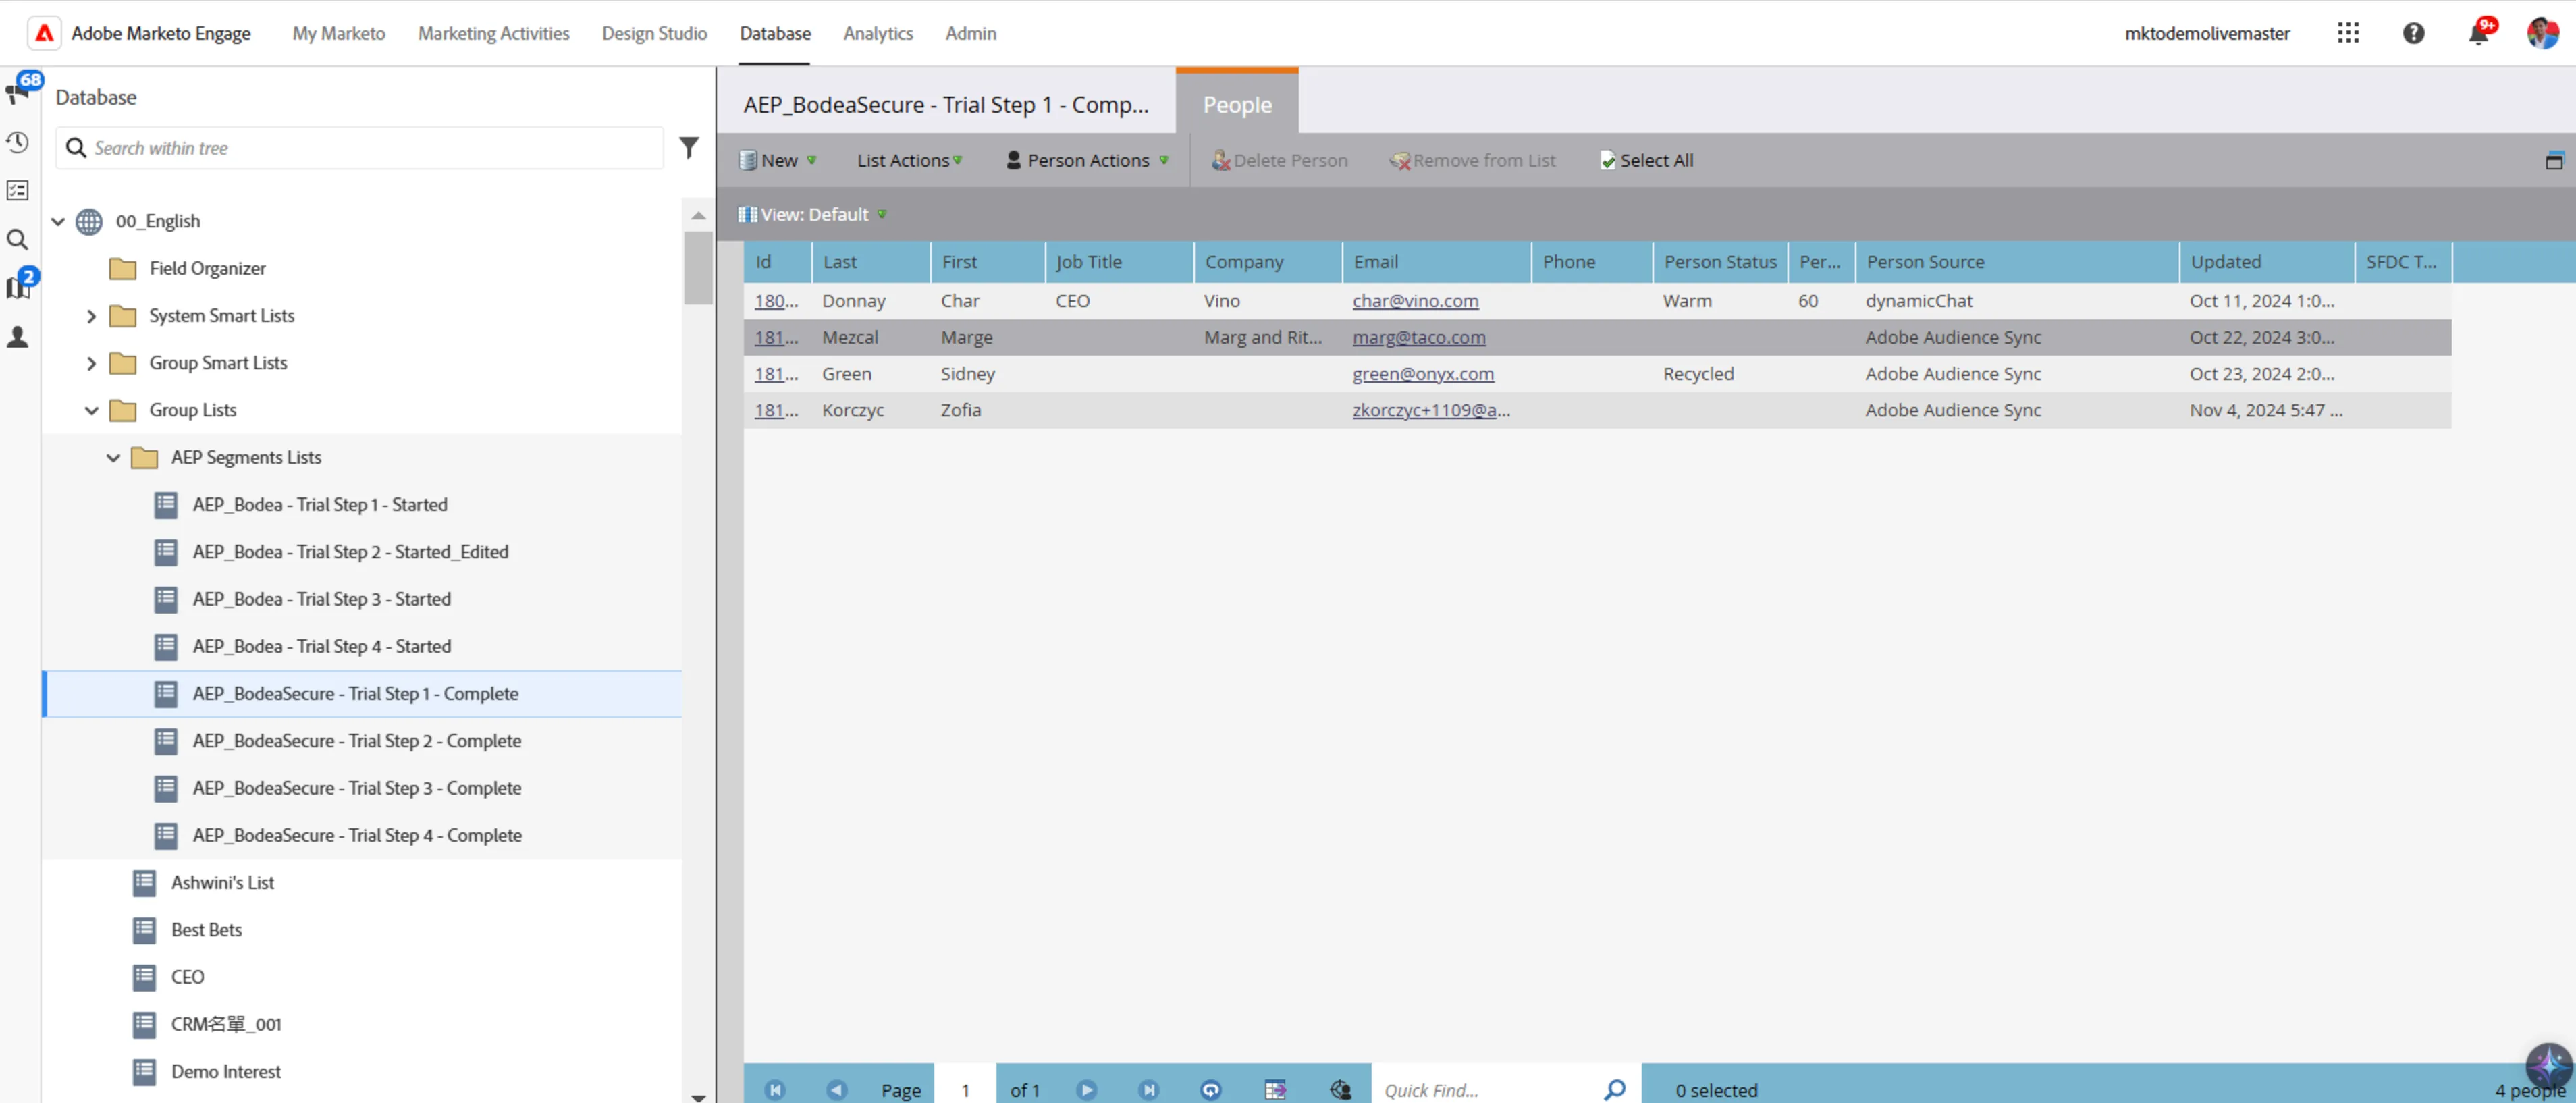Image resolution: width=2576 pixels, height=1103 pixels.
Task: Switch to the Design Studio tab
Action: (x=654, y=33)
